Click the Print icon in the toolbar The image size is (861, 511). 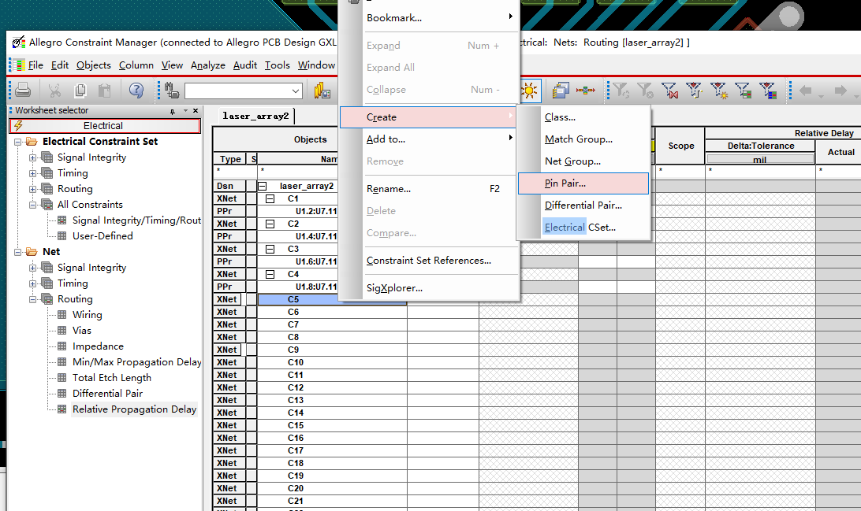point(23,90)
